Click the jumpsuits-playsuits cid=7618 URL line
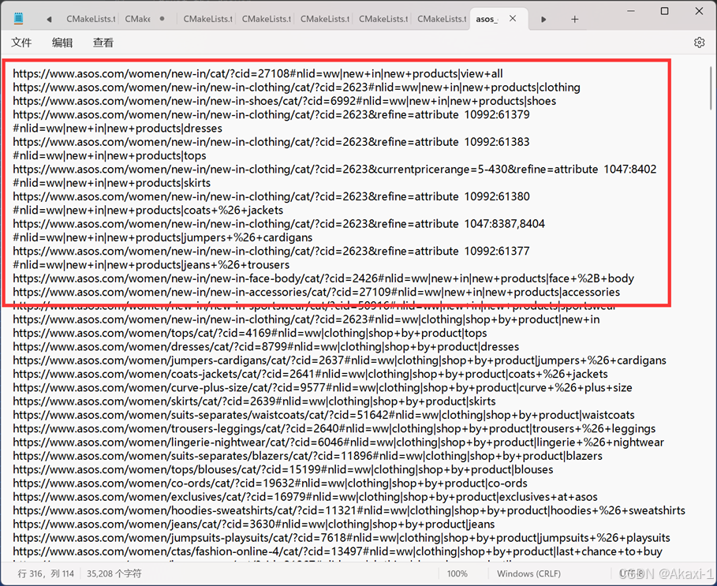717x586 pixels. tap(342, 538)
